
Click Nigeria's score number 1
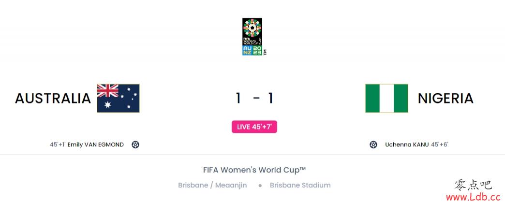(x=270, y=98)
